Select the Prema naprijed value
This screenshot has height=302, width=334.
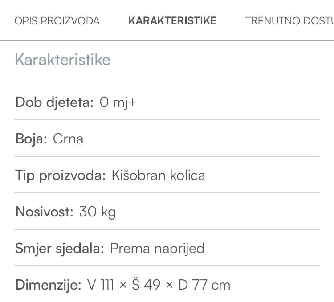[157, 248]
